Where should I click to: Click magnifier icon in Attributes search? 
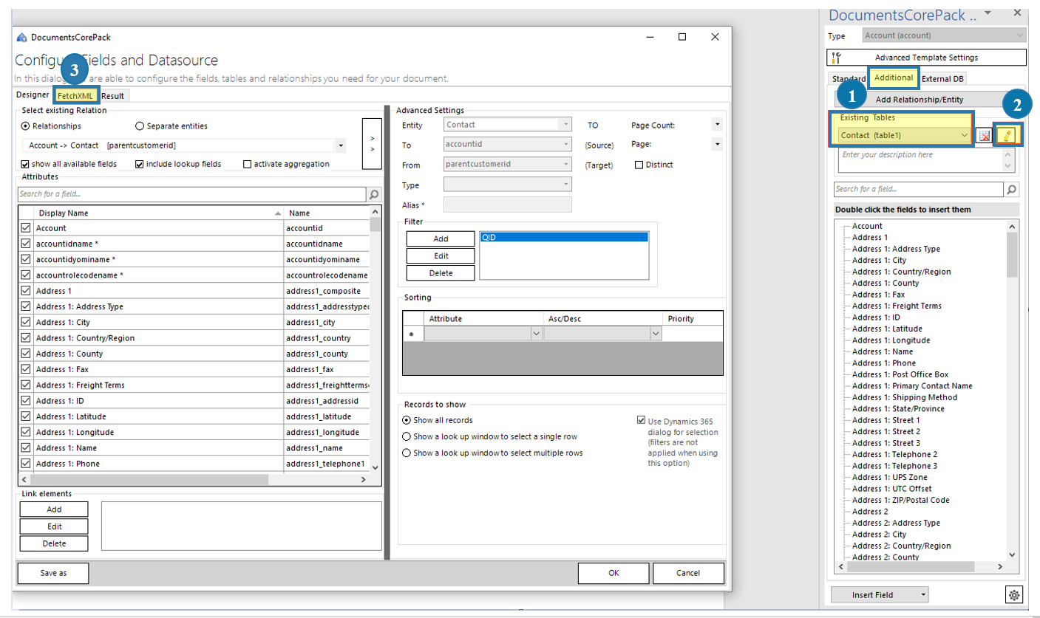tap(374, 194)
